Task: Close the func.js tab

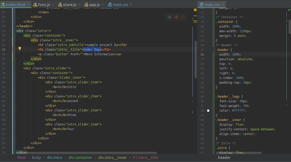Action: [53, 4]
